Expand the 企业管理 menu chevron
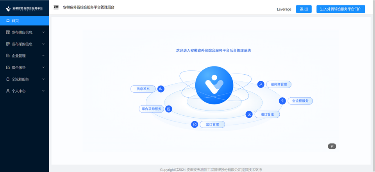 (43, 56)
